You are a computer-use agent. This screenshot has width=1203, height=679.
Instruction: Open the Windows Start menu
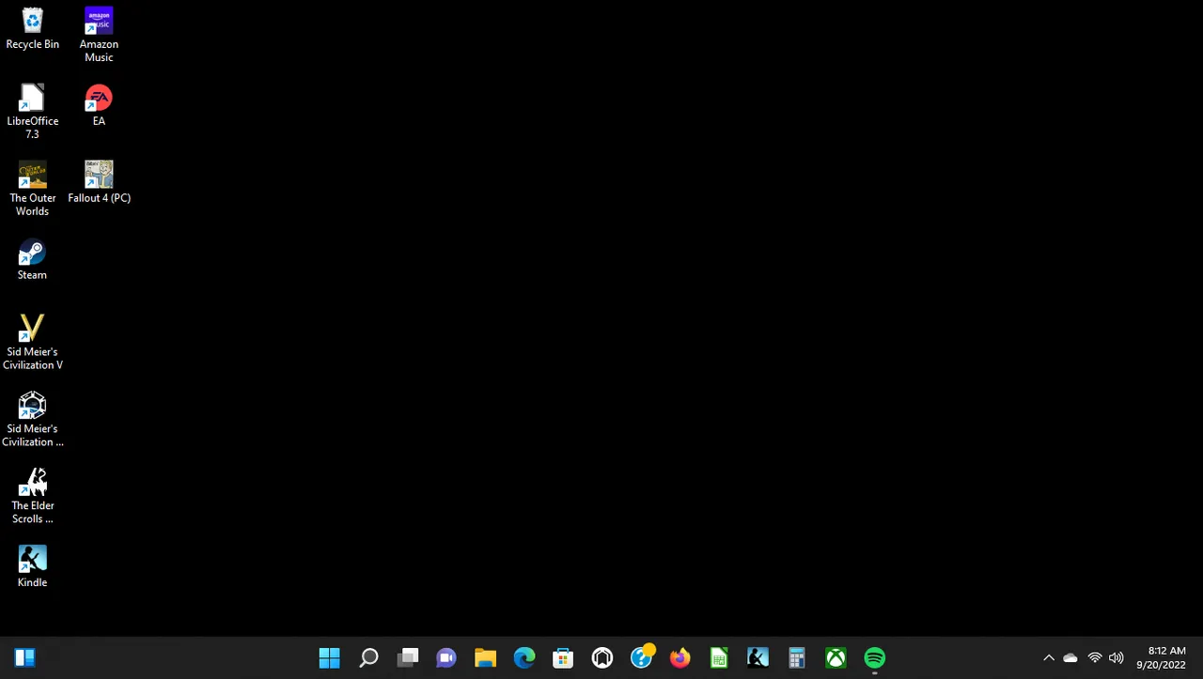coord(329,658)
